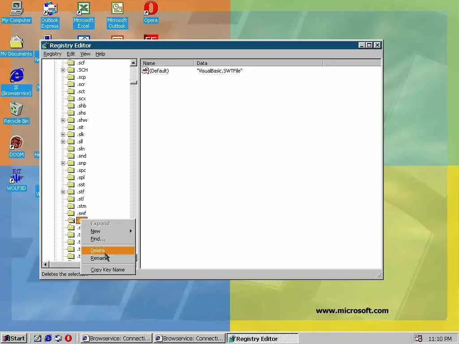The height and width of the screenshot is (344, 459).
Task: Click the Name column header
Action: click(168, 63)
